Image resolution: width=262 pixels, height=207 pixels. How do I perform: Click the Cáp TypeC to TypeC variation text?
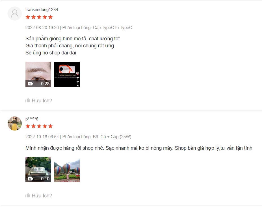112,28
